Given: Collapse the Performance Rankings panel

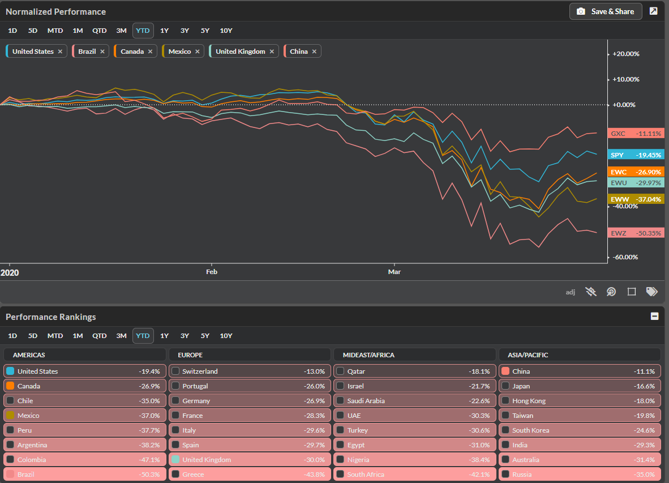Looking at the screenshot, I should (655, 317).
